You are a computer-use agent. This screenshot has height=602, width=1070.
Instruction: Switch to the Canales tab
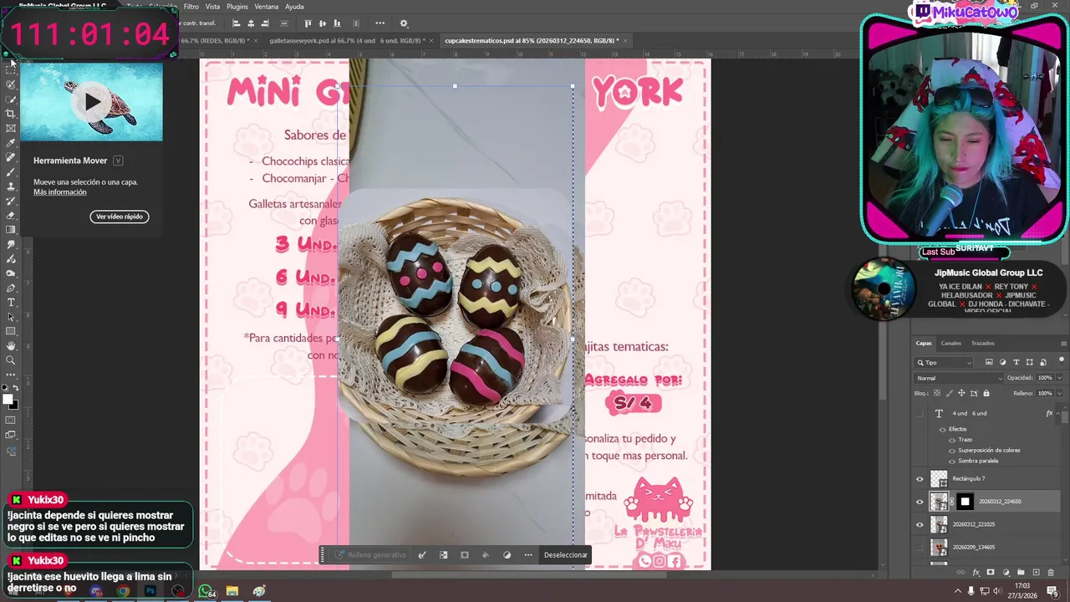951,343
